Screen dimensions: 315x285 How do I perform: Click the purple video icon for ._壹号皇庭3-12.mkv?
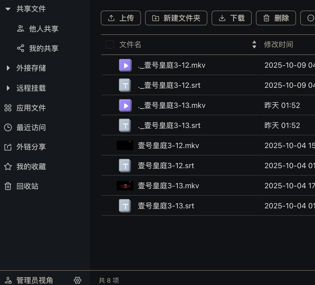[x=125, y=65]
